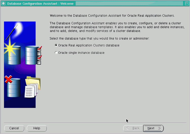Click the delete database red X cylinder
The image size is (190, 134).
(13, 88)
